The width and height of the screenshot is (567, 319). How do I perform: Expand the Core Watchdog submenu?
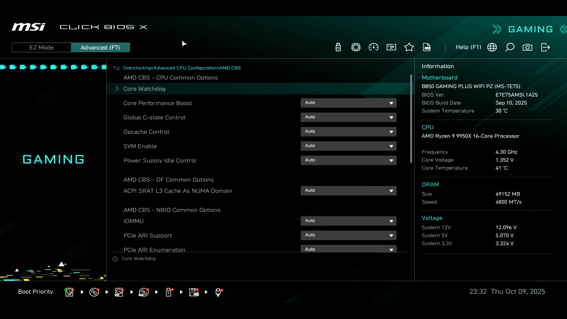click(x=144, y=89)
